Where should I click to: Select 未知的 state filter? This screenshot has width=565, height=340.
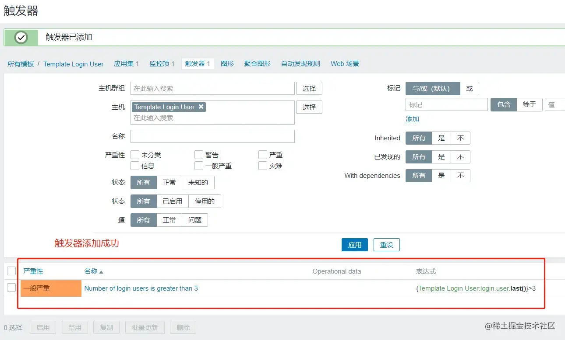click(198, 182)
